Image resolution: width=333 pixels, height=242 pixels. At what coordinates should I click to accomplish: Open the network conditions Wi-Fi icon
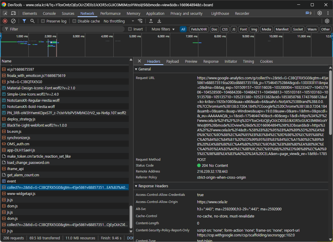coord(140,21)
